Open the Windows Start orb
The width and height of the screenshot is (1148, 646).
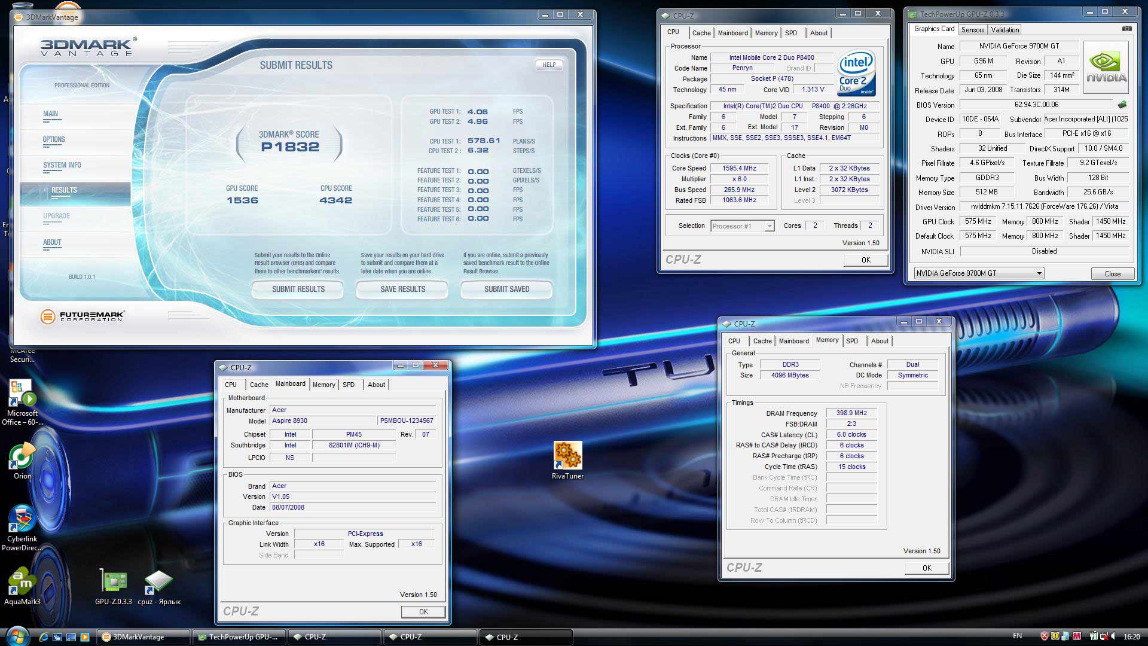click(17, 635)
